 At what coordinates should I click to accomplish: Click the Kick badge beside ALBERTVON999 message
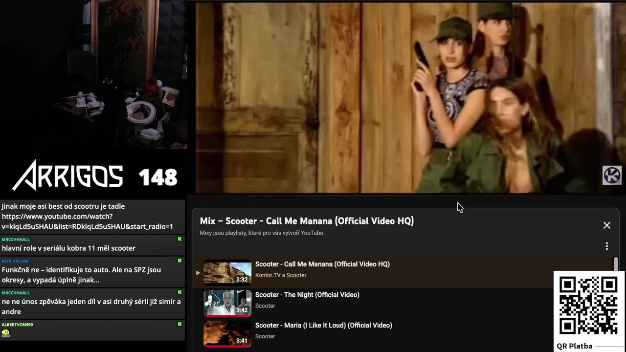coord(180,324)
